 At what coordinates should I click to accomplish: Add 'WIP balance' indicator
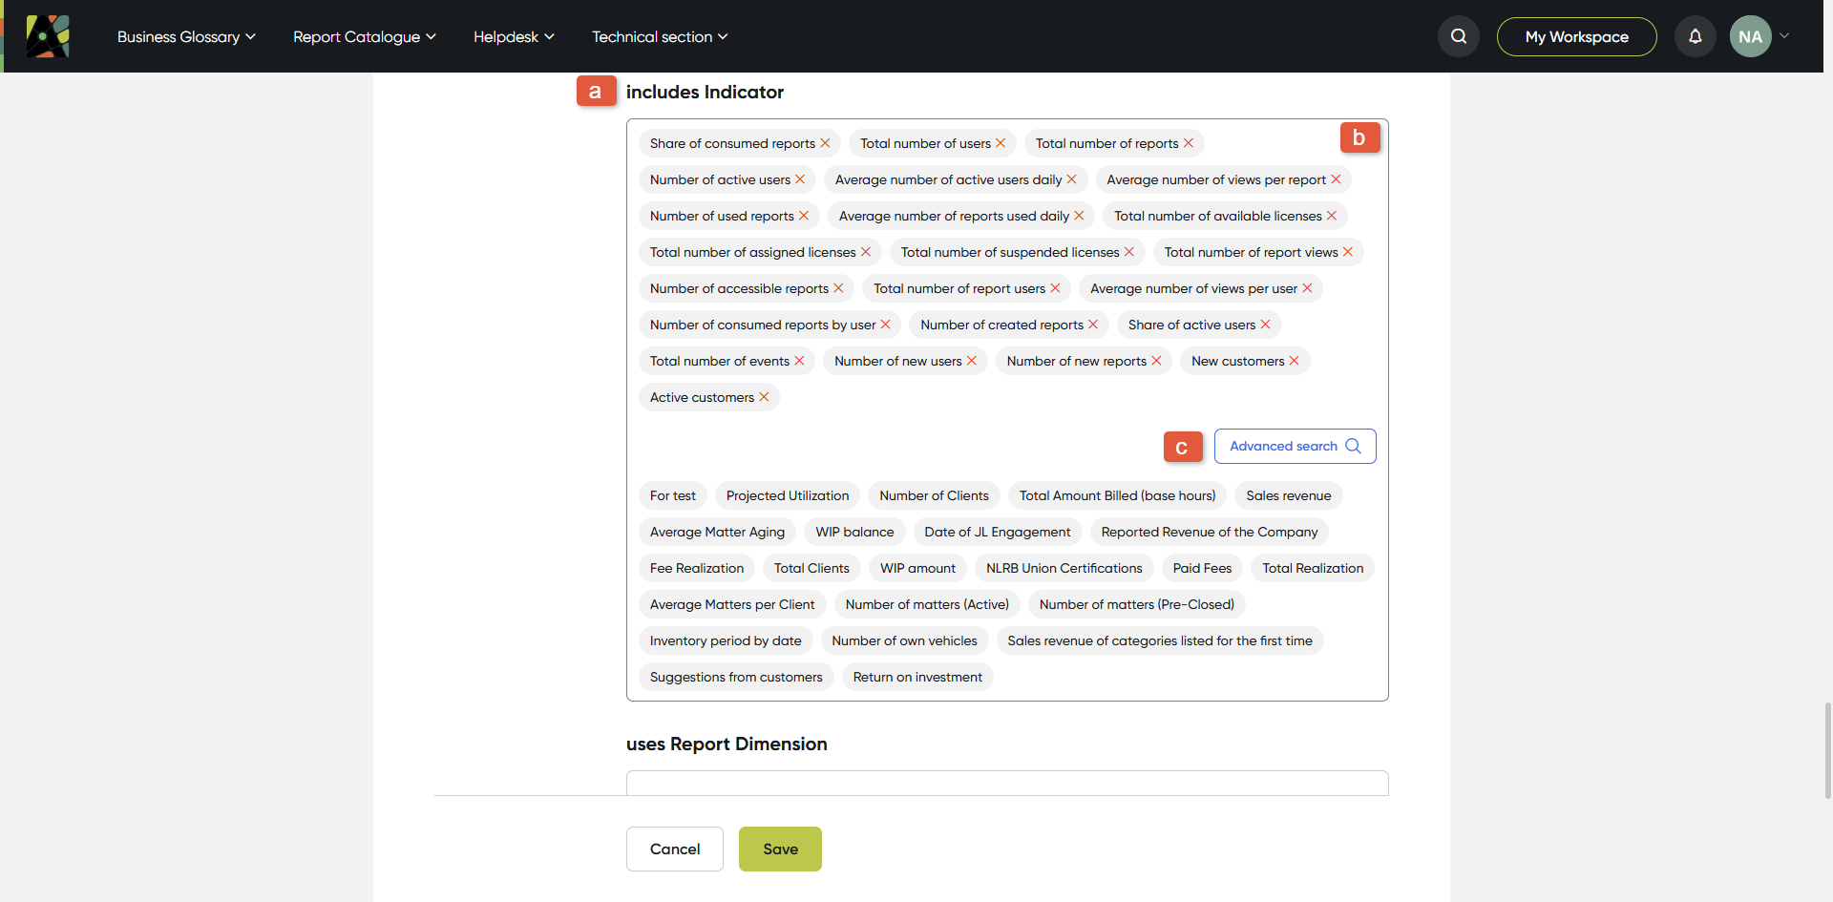click(854, 532)
